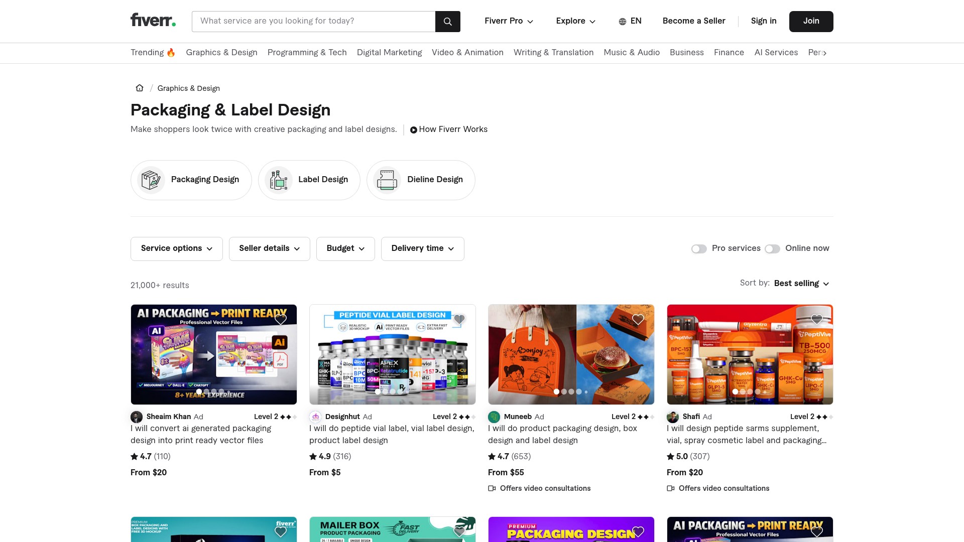Screen dimensions: 964x542
Task: Open the Music & Audio category
Action: (632, 53)
